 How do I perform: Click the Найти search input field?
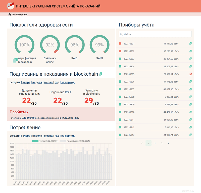[155, 34]
